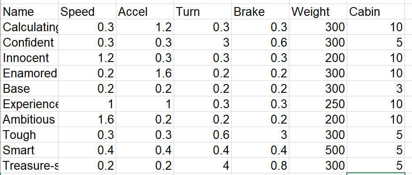The height and width of the screenshot is (175, 412).
Task: Click the Enamored name cell
Action: 30,73
